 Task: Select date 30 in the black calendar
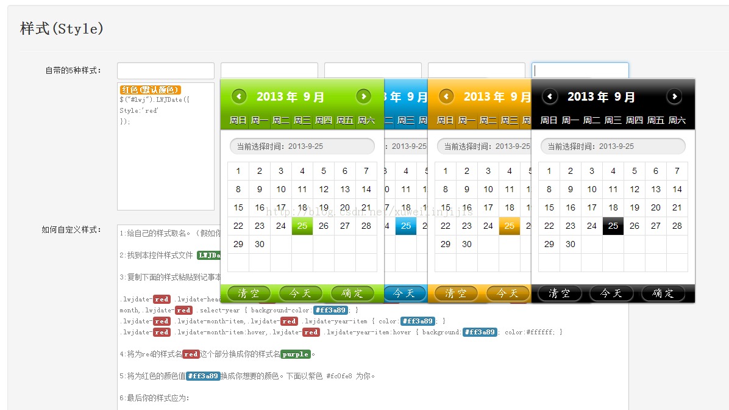570,243
